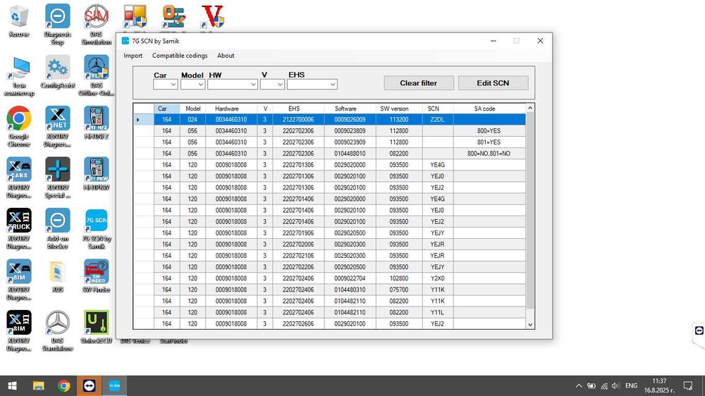Click EHS cell 2202701906
The image size is (705, 396).
click(x=298, y=233)
